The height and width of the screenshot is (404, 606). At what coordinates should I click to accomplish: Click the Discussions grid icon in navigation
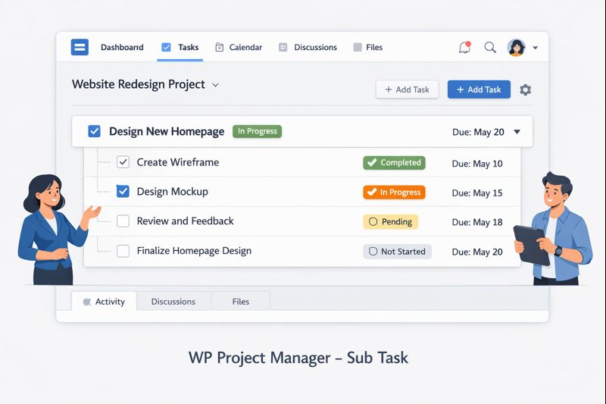pos(283,47)
